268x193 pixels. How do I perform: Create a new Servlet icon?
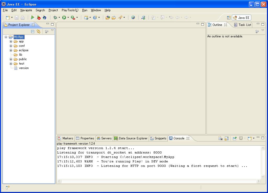click(x=95, y=18)
